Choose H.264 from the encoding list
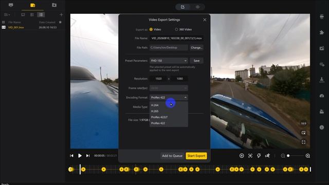Screen dimensions: 329x185 pos(169,105)
